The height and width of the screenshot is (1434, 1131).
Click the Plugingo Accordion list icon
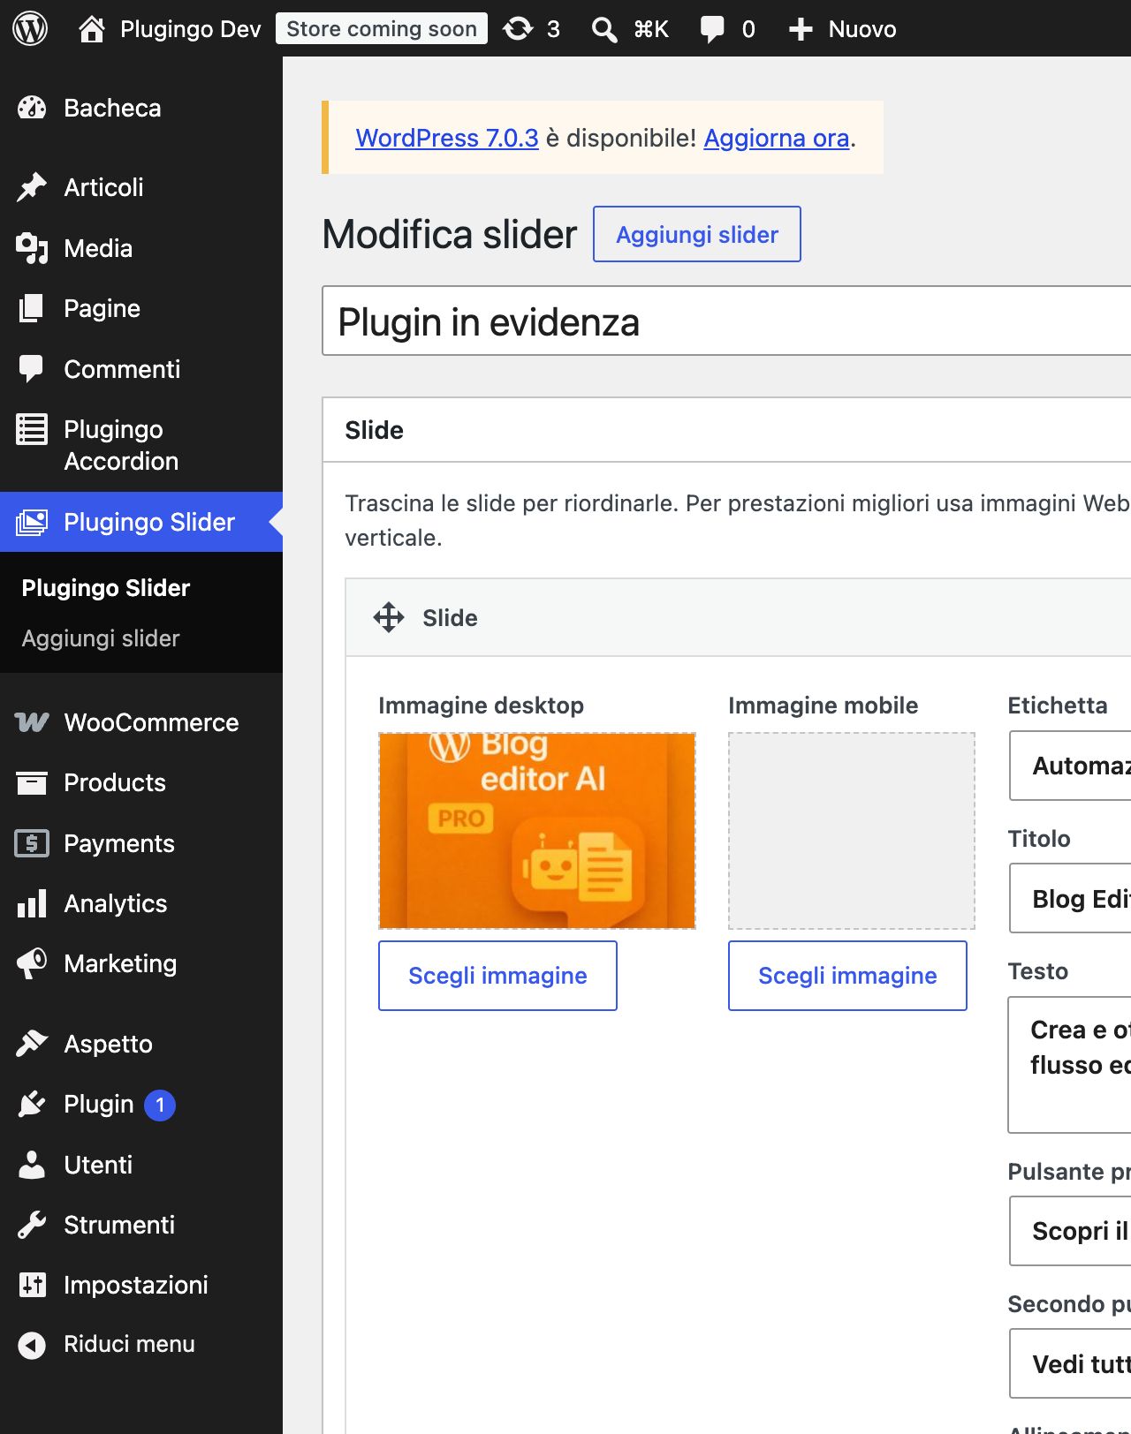click(32, 429)
